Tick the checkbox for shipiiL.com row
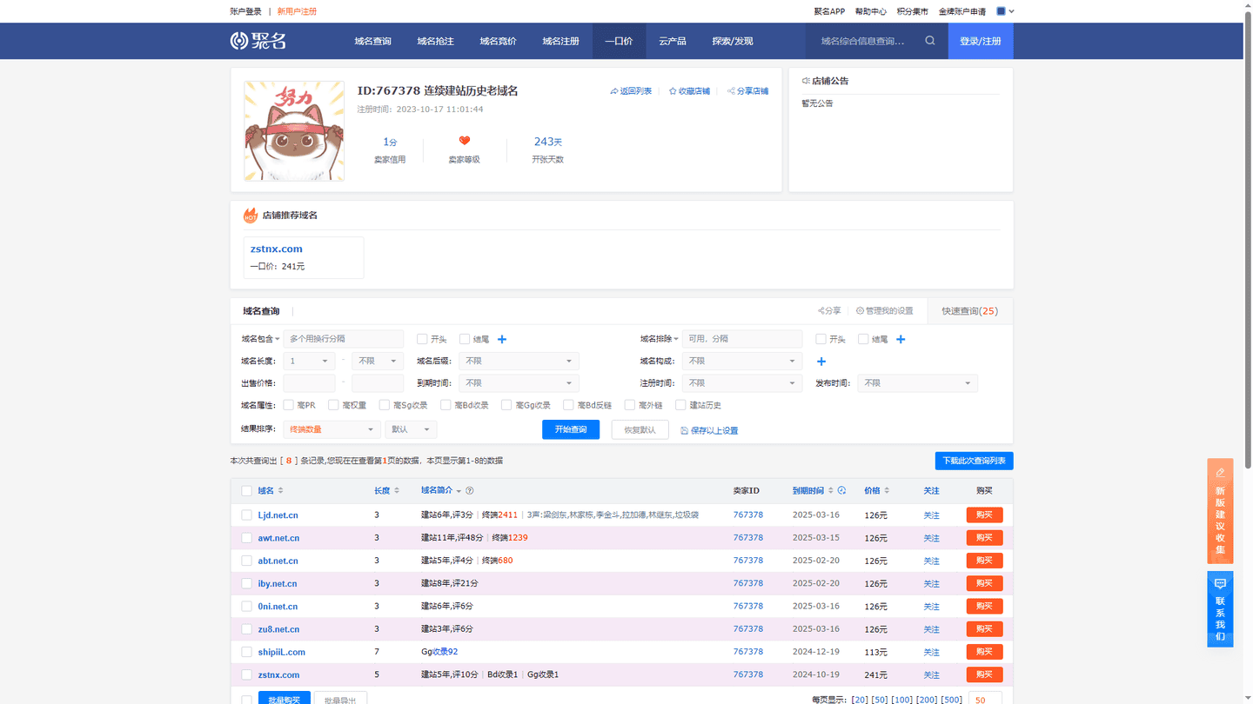 (x=246, y=652)
